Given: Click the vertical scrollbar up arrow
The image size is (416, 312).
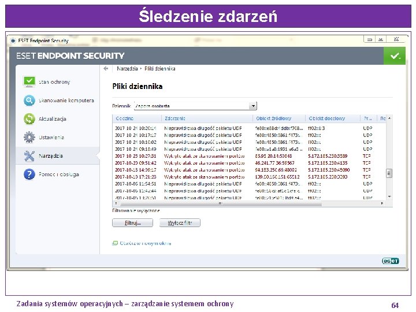Looking at the screenshot, I should (x=389, y=118).
